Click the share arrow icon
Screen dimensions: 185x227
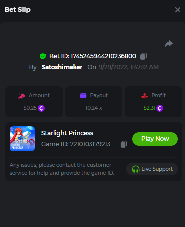pos(169,44)
